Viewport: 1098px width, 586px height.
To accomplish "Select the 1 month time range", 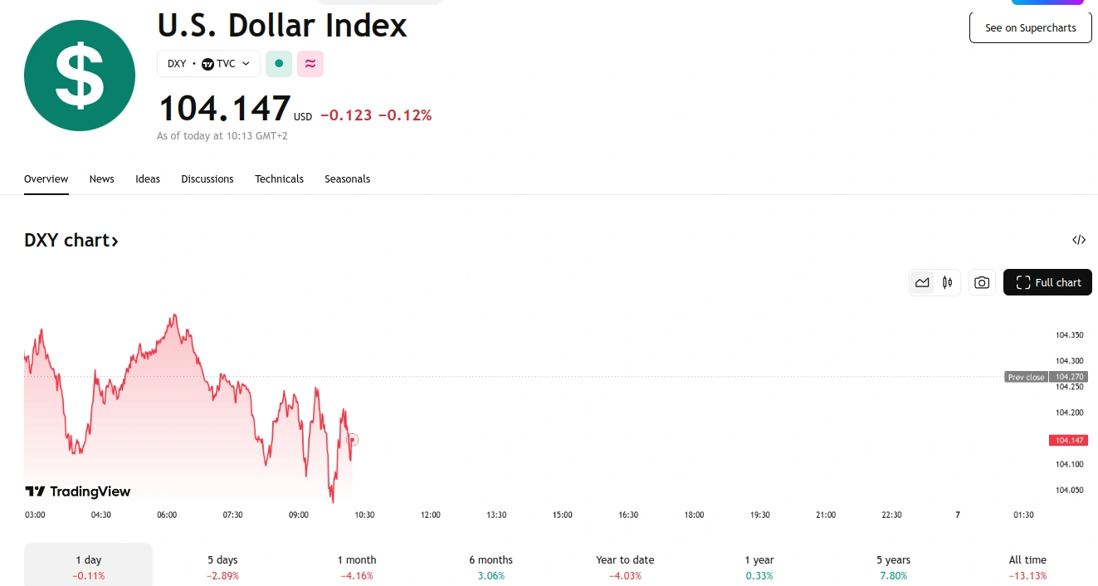I will click(x=357, y=567).
